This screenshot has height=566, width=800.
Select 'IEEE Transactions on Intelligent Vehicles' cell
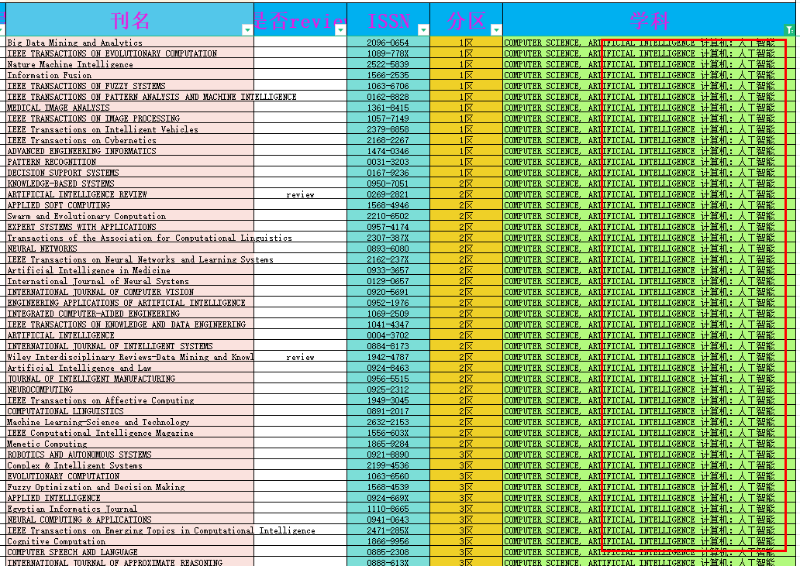pyautogui.click(x=129, y=129)
